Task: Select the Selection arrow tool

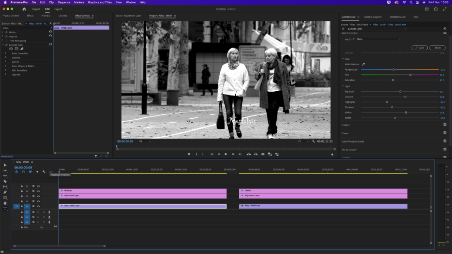Action: [5, 165]
